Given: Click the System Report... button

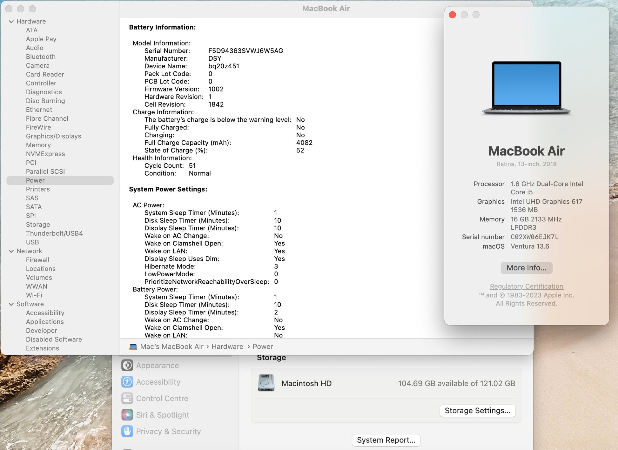Looking at the screenshot, I should click(386, 440).
